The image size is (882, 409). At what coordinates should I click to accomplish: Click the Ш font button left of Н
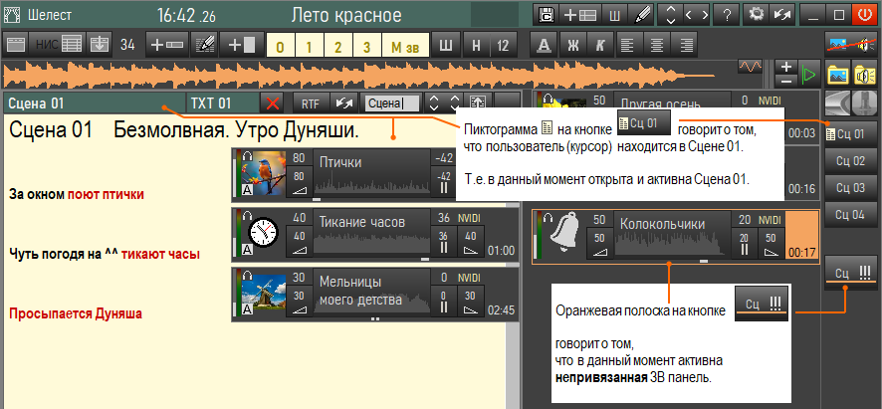pos(445,45)
